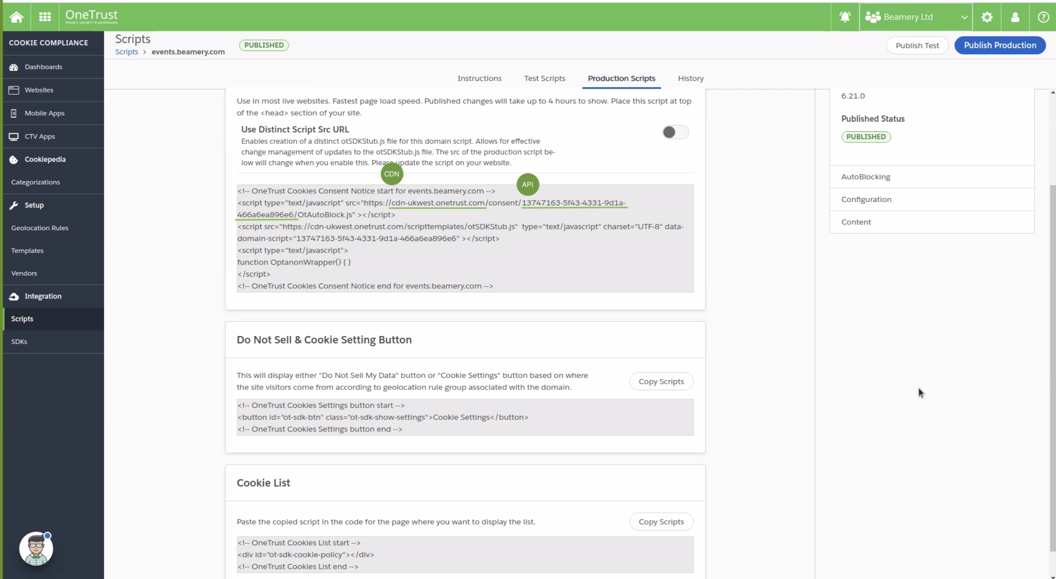Open the settings gear icon

pyautogui.click(x=987, y=17)
